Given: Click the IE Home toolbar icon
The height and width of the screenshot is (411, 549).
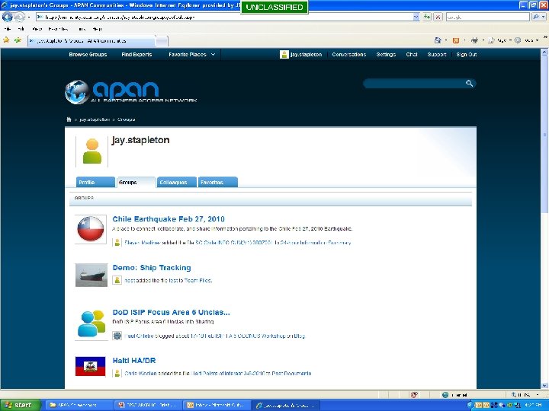Looking at the screenshot, I should 438,40.
